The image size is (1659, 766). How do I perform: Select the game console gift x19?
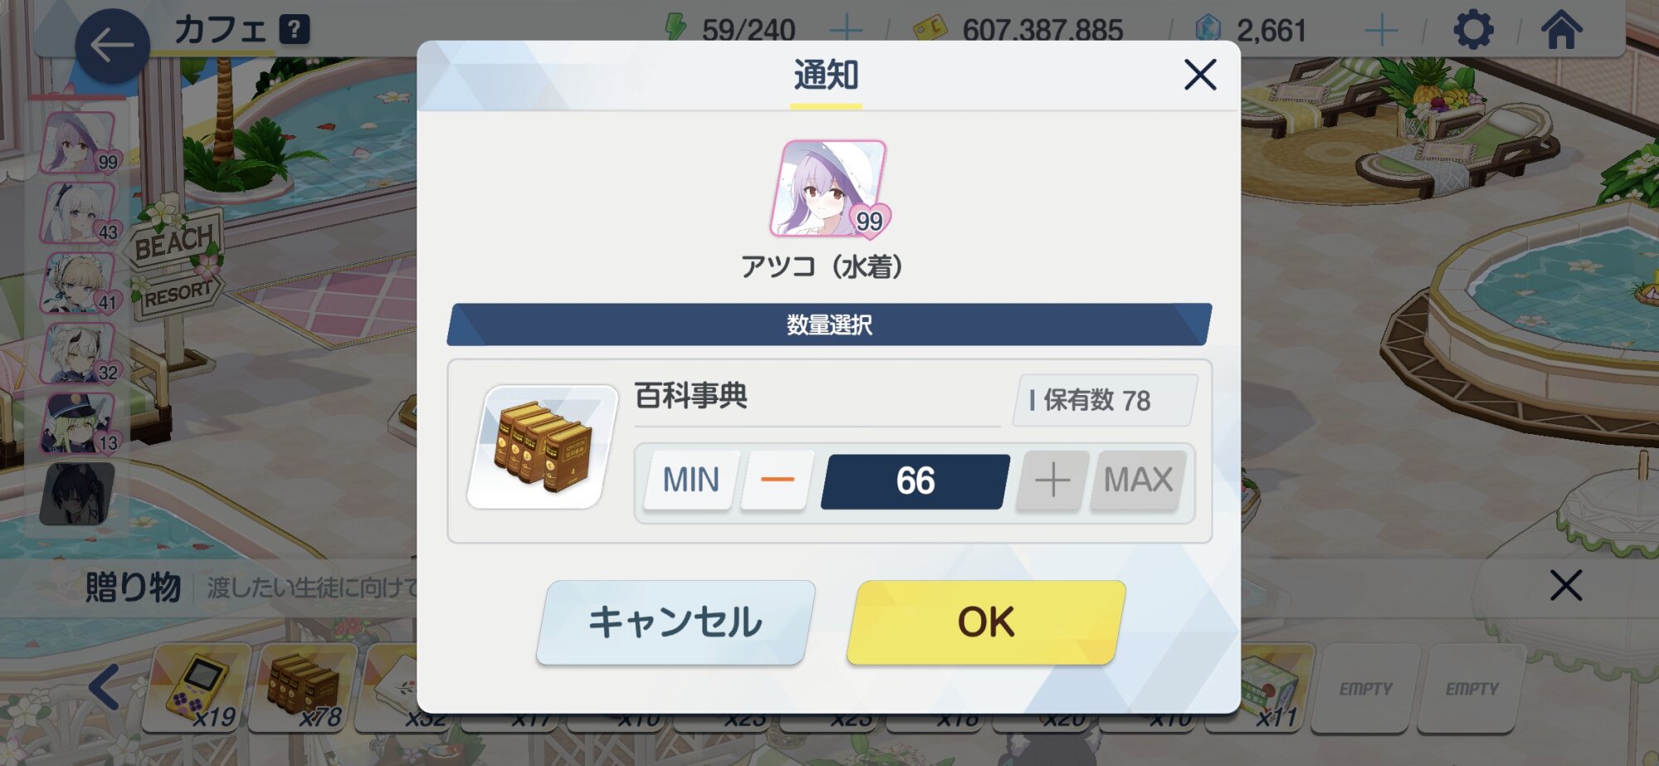click(x=197, y=687)
